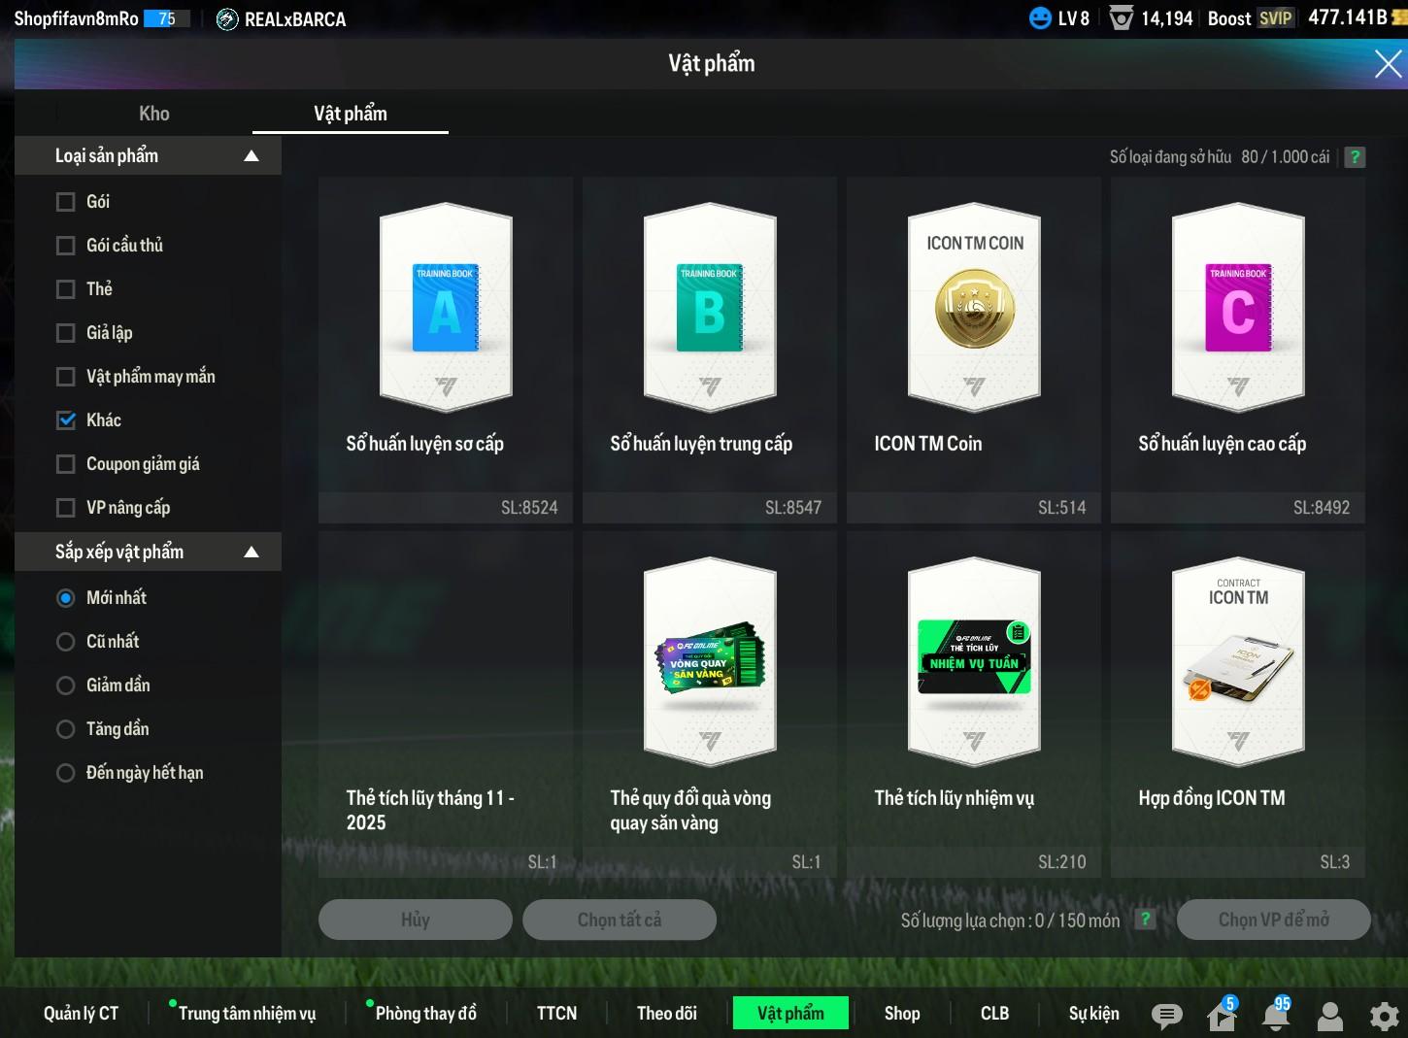Collapse the Loại sản phẩm section
The height and width of the screenshot is (1038, 1408).
click(x=251, y=156)
